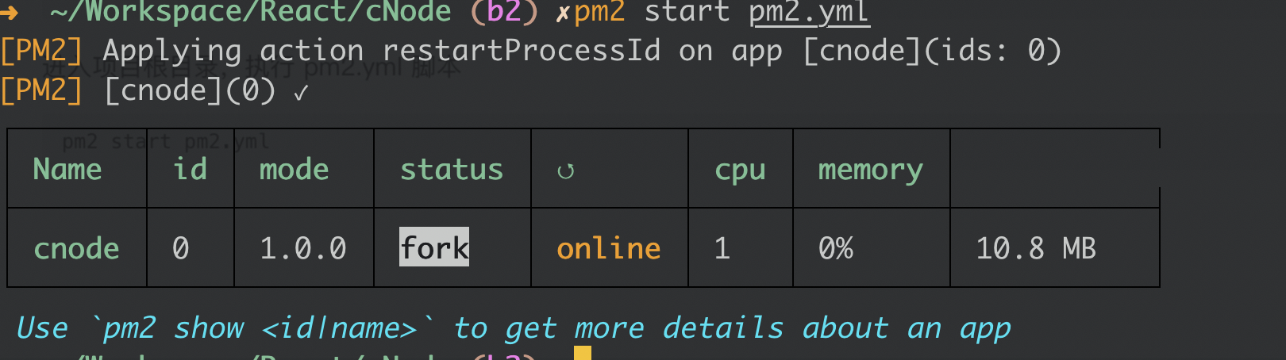Screen dimensions: 1286x360
Task: Click the yellow terminal cursor block
Action: 583,353
